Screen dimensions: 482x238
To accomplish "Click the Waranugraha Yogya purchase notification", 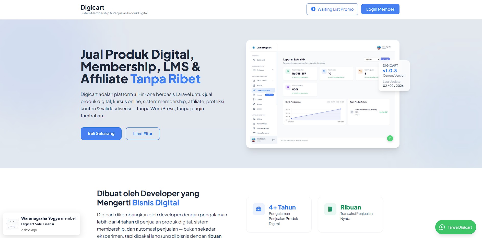I will pos(42,224).
